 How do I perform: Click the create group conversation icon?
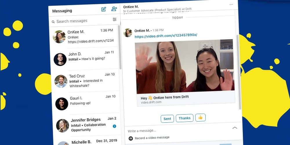coord(114,9)
